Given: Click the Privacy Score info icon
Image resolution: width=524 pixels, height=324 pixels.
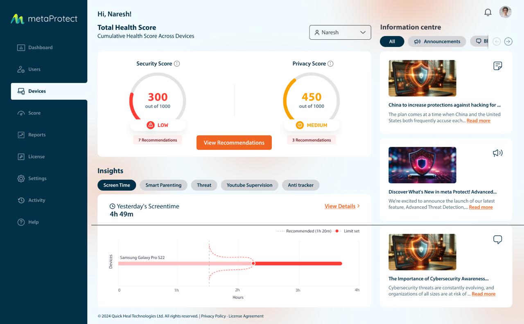Looking at the screenshot, I should tap(330, 64).
